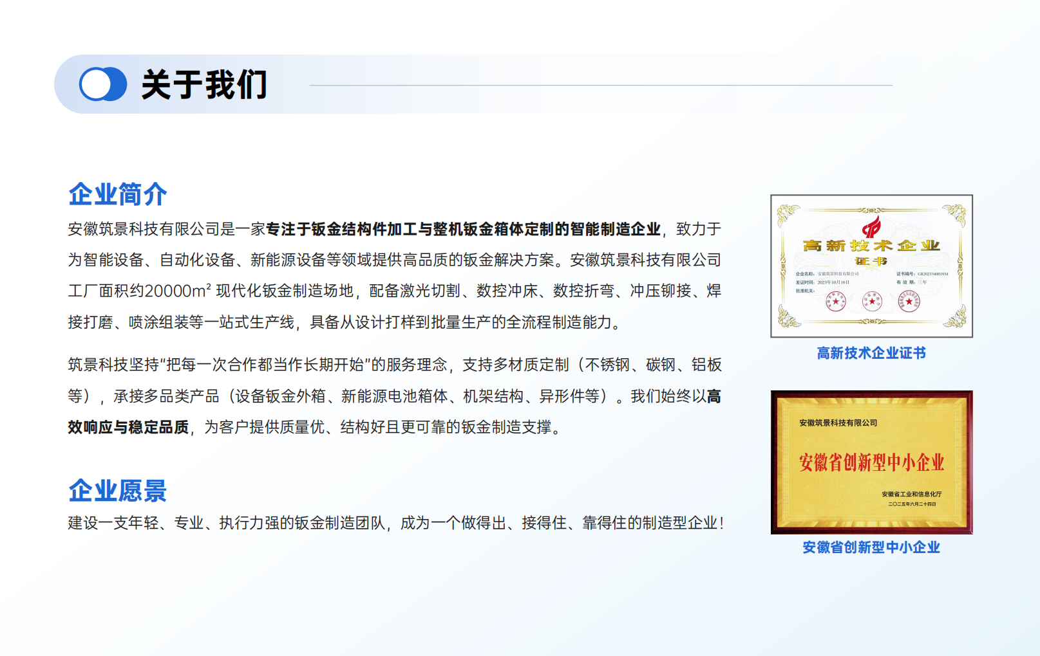The height and width of the screenshot is (656, 1040).
Task: Click the blue toggle icon beside 关于我们
Action: point(102,84)
